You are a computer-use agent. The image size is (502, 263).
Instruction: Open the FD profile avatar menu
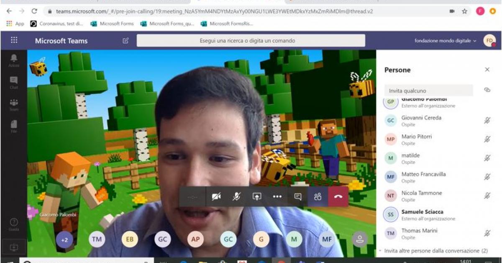click(x=489, y=41)
